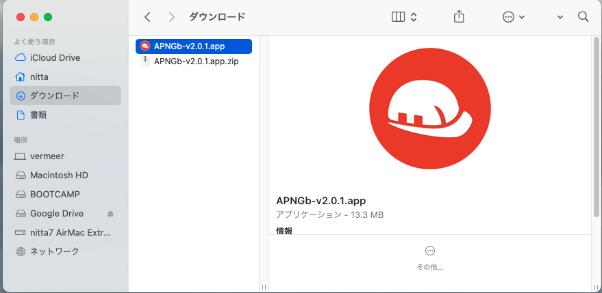Open BOOTCAMP volume
602x293 pixels.
[55, 195]
